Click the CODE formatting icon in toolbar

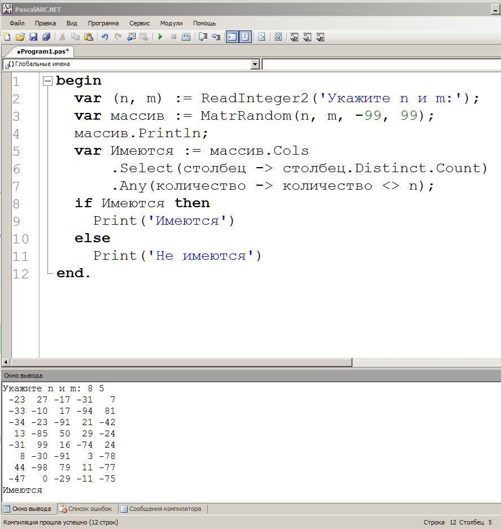point(278,37)
